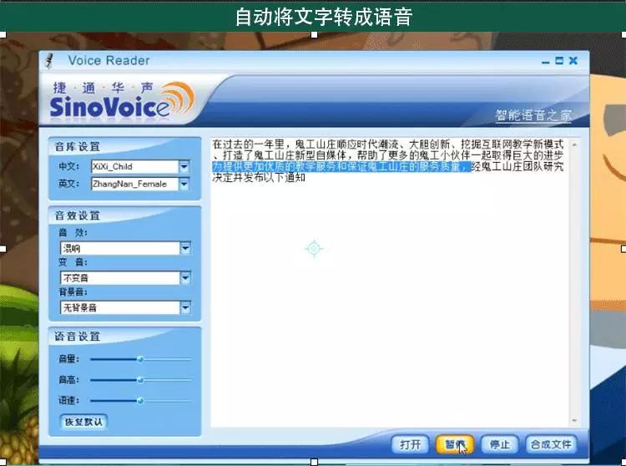Screen dimensions: 626x466
Task: Adjust the 音高 pitch slider handle
Action: coord(140,380)
